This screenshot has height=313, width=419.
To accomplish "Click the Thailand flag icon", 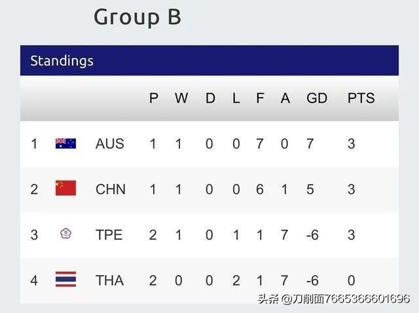I will 65,280.
